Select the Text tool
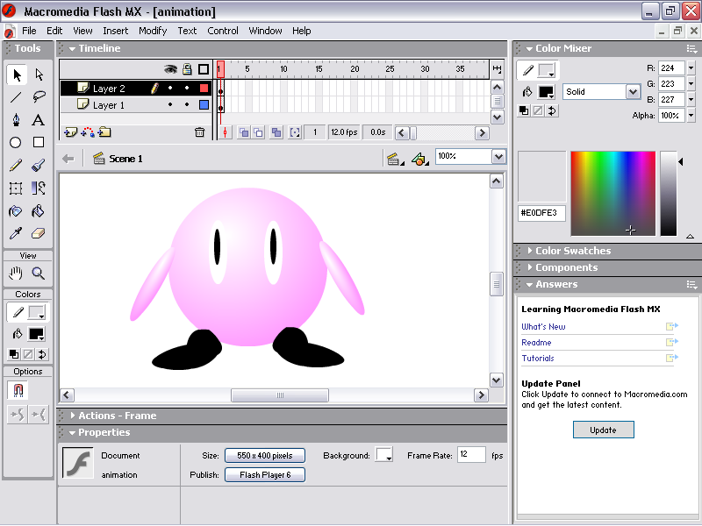This screenshot has height=526, width=702. click(x=39, y=120)
